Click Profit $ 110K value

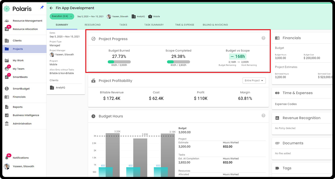[201, 98]
